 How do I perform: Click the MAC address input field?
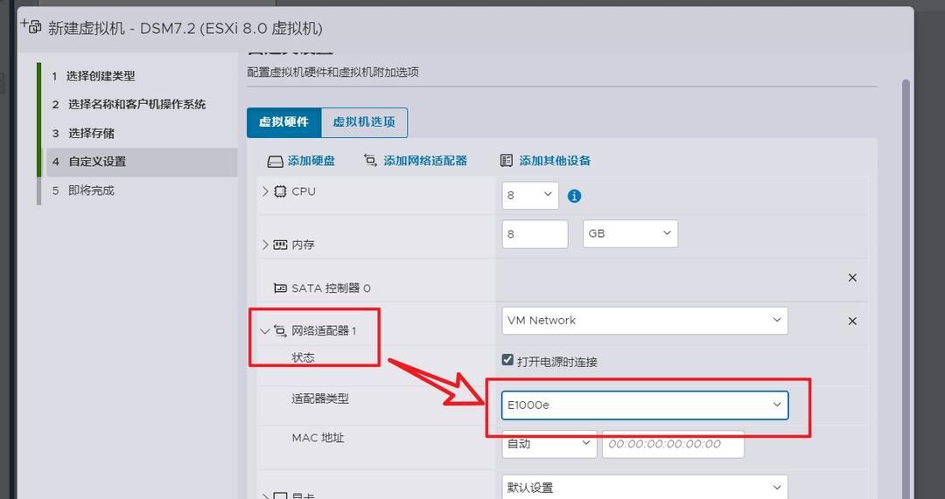672,444
